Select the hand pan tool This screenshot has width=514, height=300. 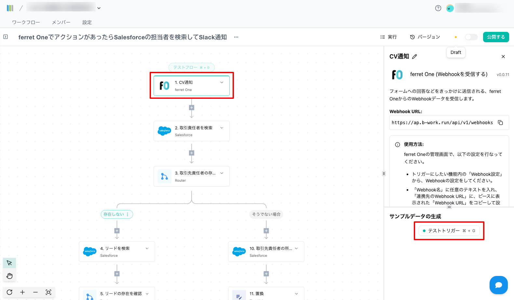[9, 276]
